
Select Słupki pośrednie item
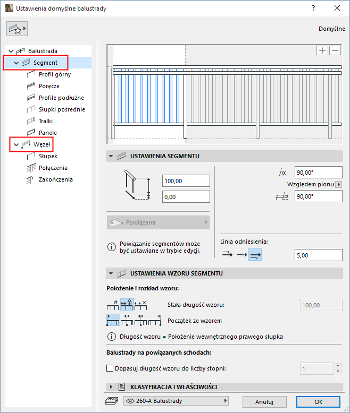tap(62, 109)
